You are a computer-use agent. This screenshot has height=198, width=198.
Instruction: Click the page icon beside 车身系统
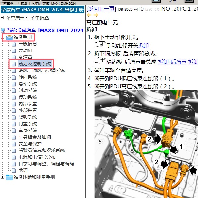click(14, 131)
